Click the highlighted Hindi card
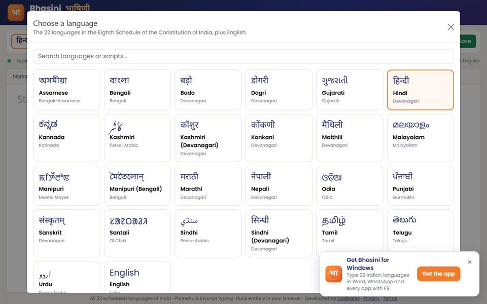This screenshot has height=304, width=487. tap(420, 90)
